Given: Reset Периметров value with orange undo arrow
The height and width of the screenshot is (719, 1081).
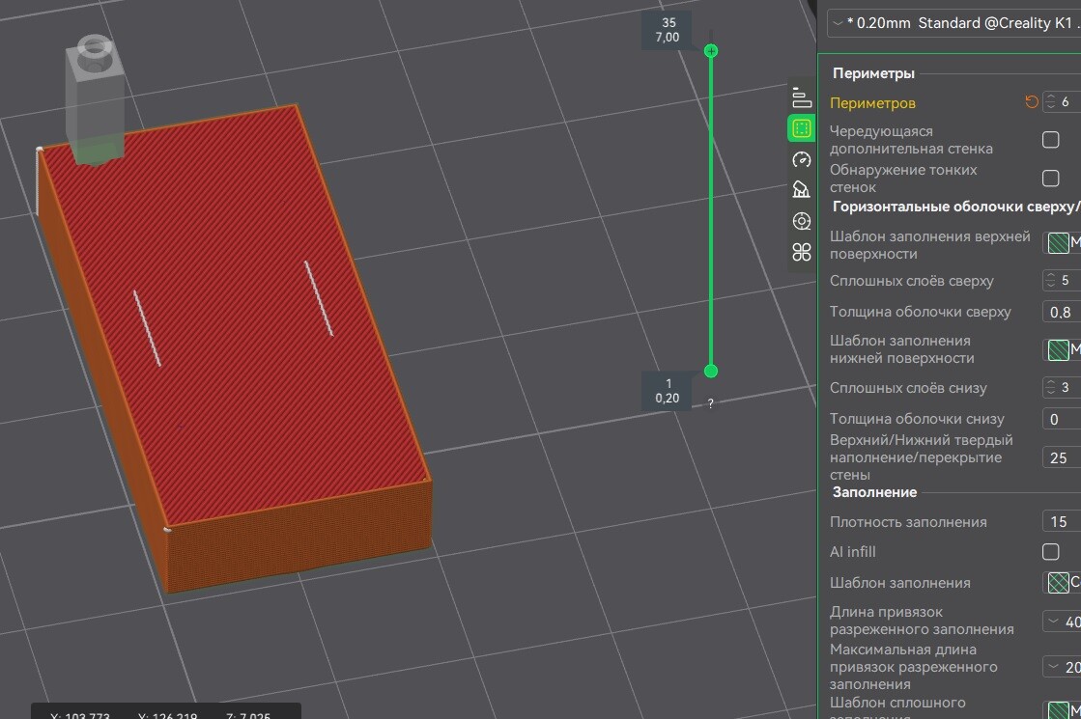Looking at the screenshot, I should 1032,102.
